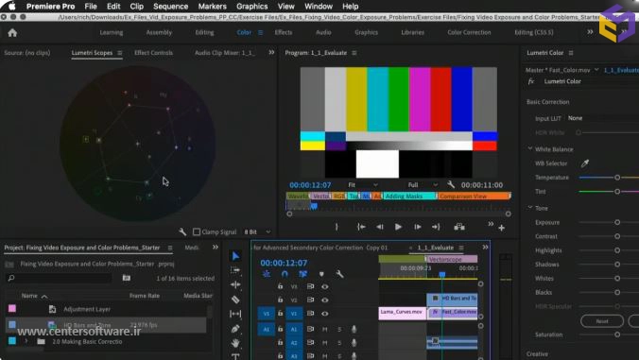Select Lama_Curves.mov clip in timeline
The height and width of the screenshot is (360, 639).
pyautogui.click(x=402, y=313)
